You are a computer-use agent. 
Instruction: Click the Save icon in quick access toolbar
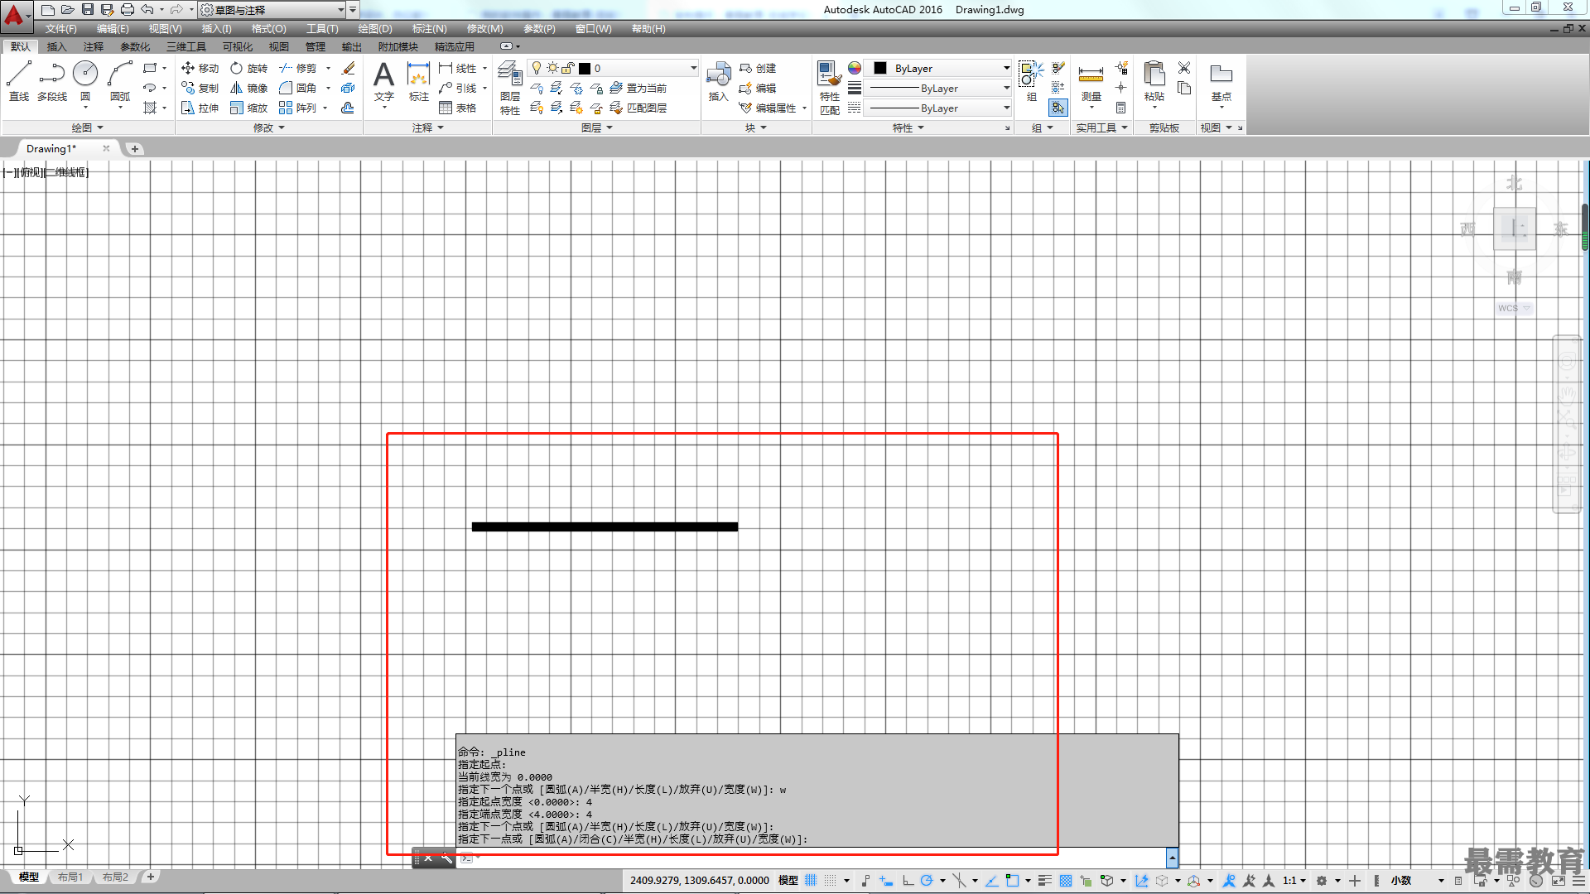click(87, 9)
